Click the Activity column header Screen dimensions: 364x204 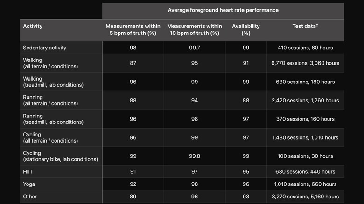click(33, 26)
